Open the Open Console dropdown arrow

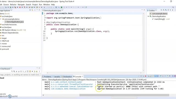point(170,76)
